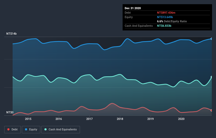Screen dimensions: 216x138
Task: Click the NT$14b y-axis label
Action: point(11,34)
